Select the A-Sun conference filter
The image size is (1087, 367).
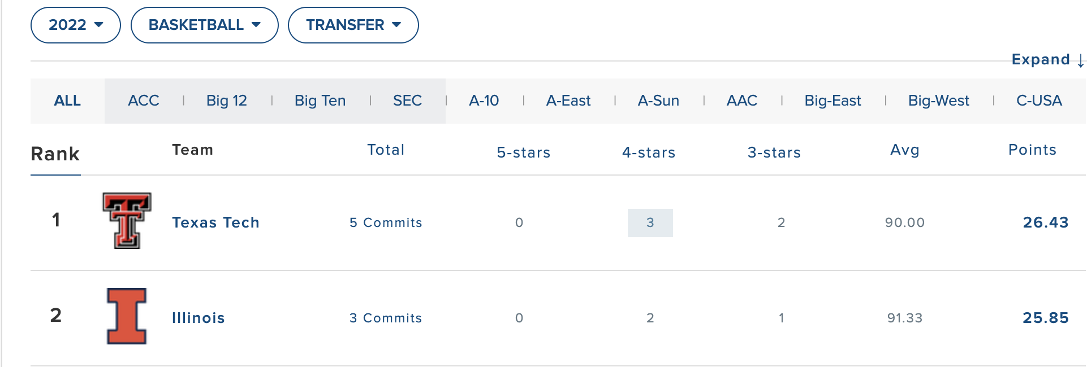pos(658,101)
